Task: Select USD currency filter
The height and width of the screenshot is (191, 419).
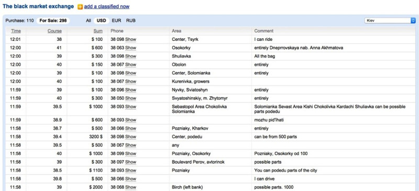Action: 101,20
